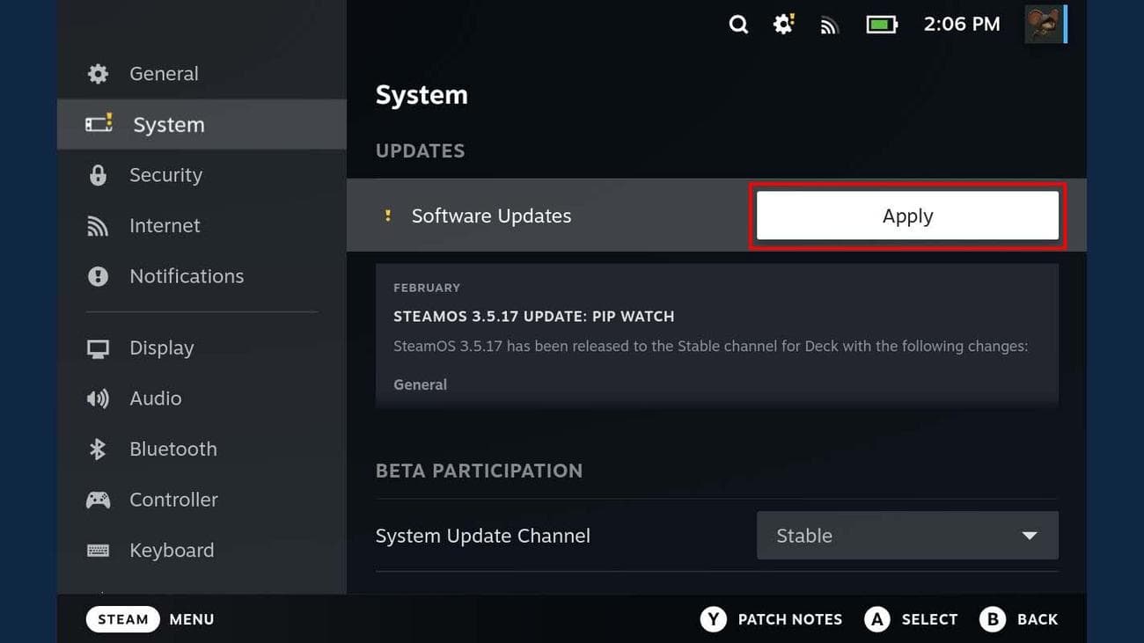Open the General settings section
This screenshot has height=643, width=1144.
[x=164, y=73]
